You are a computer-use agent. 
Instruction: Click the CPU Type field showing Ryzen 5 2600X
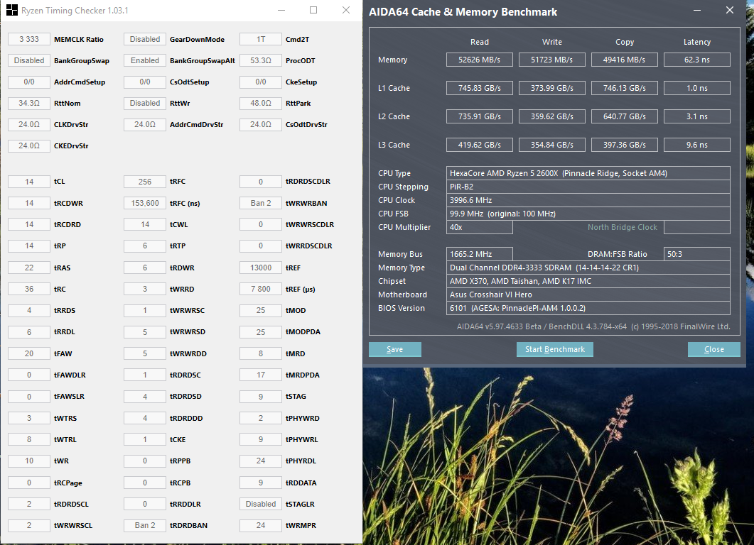click(x=588, y=173)
